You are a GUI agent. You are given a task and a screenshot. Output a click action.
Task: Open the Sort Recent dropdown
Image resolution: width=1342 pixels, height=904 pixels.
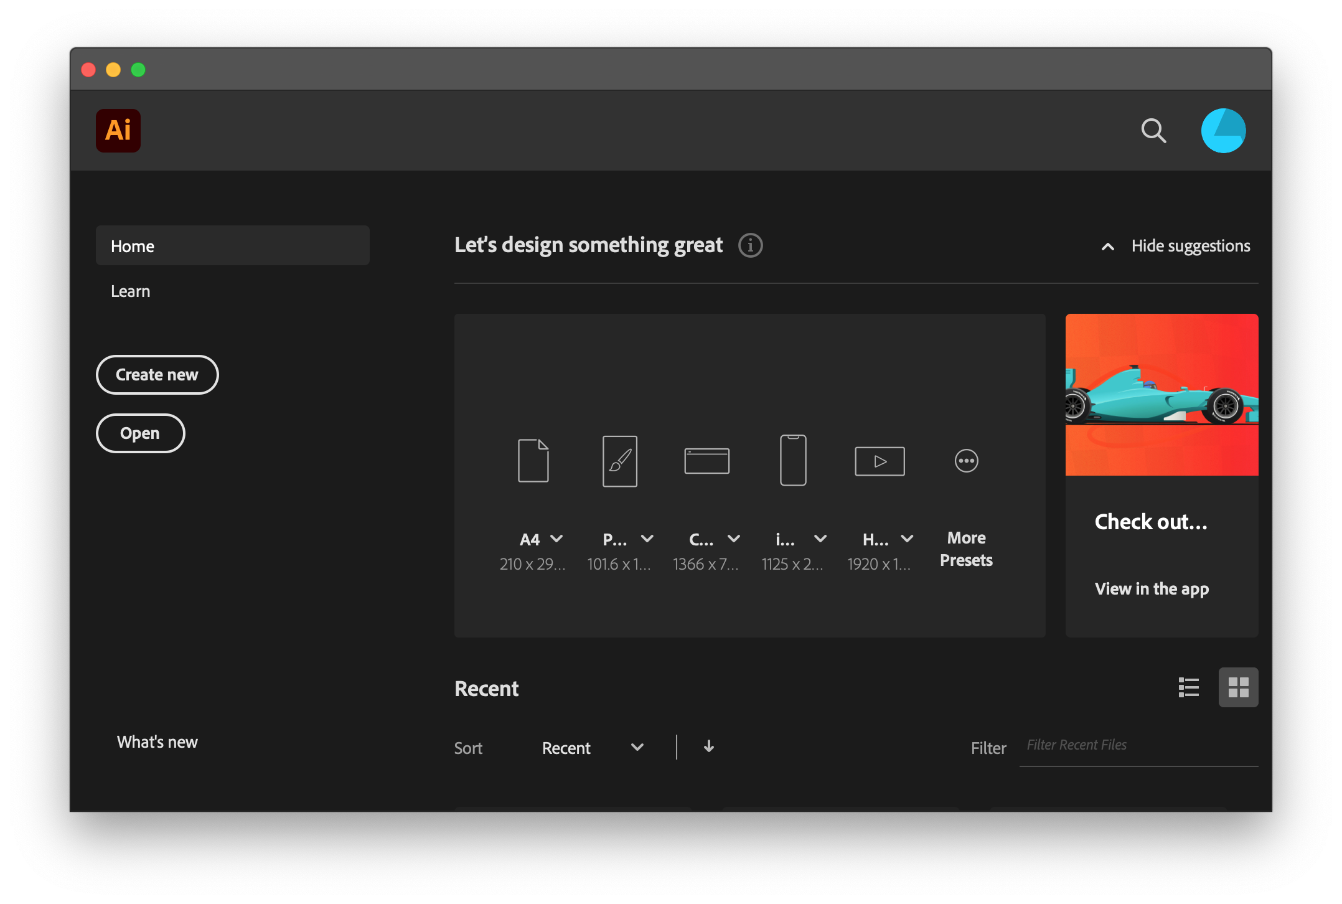tap(592, 748)
